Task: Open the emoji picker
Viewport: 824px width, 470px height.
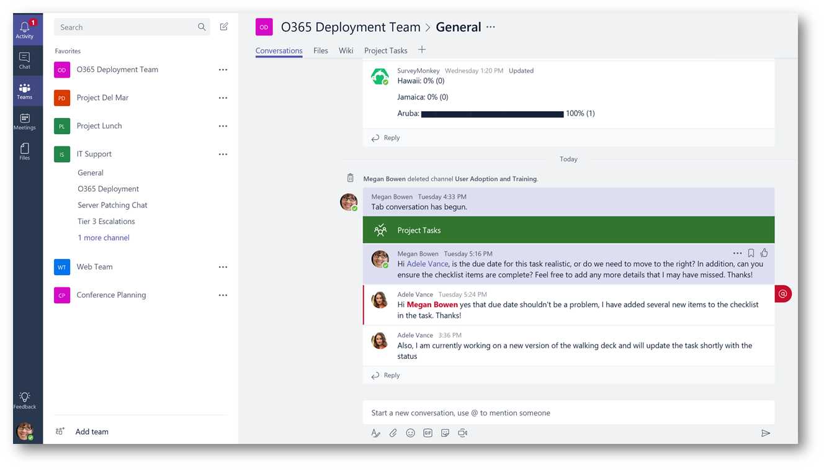Action: coord(410,433)
